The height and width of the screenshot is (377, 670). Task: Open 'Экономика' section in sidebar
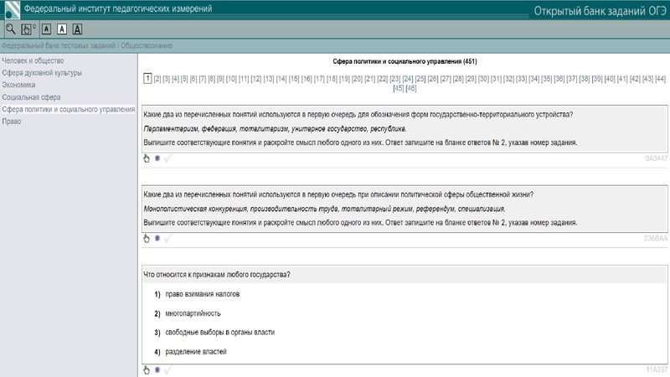click(x=19, y=85)
